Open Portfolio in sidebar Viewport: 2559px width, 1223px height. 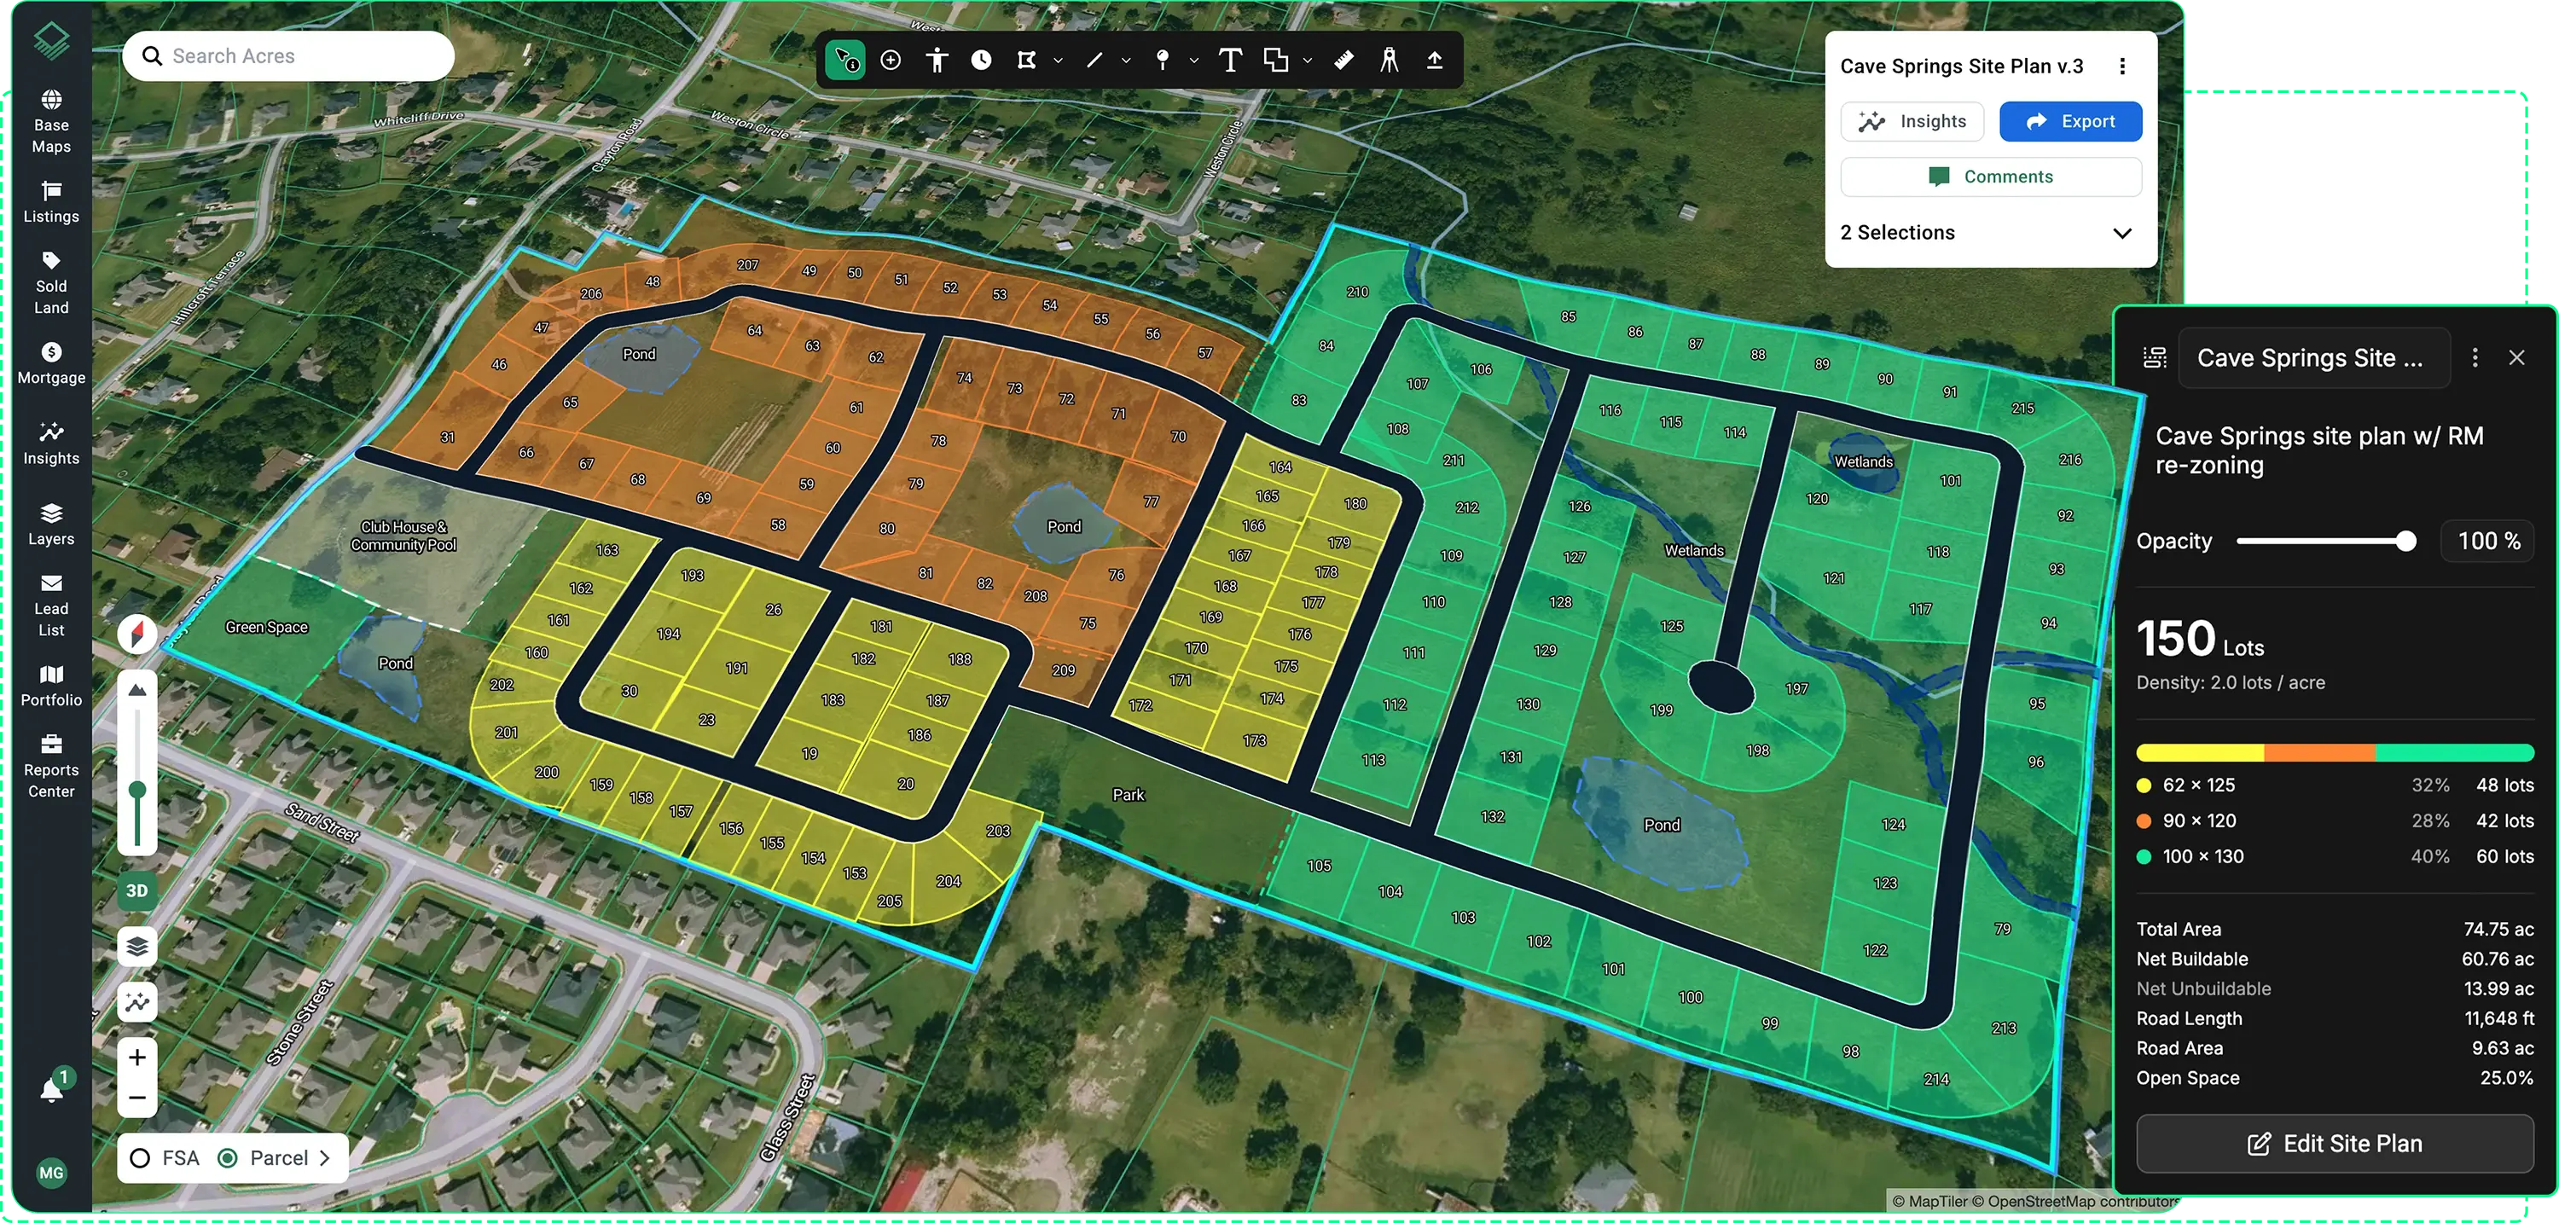52,686
